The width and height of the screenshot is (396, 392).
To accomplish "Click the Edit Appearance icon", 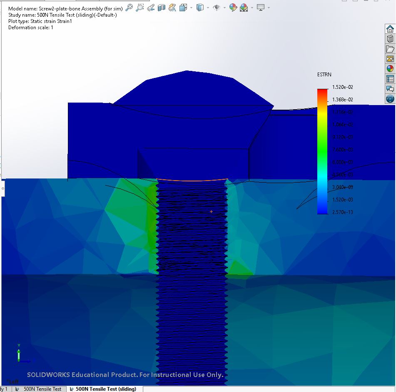I will click(x=233, y=8).
